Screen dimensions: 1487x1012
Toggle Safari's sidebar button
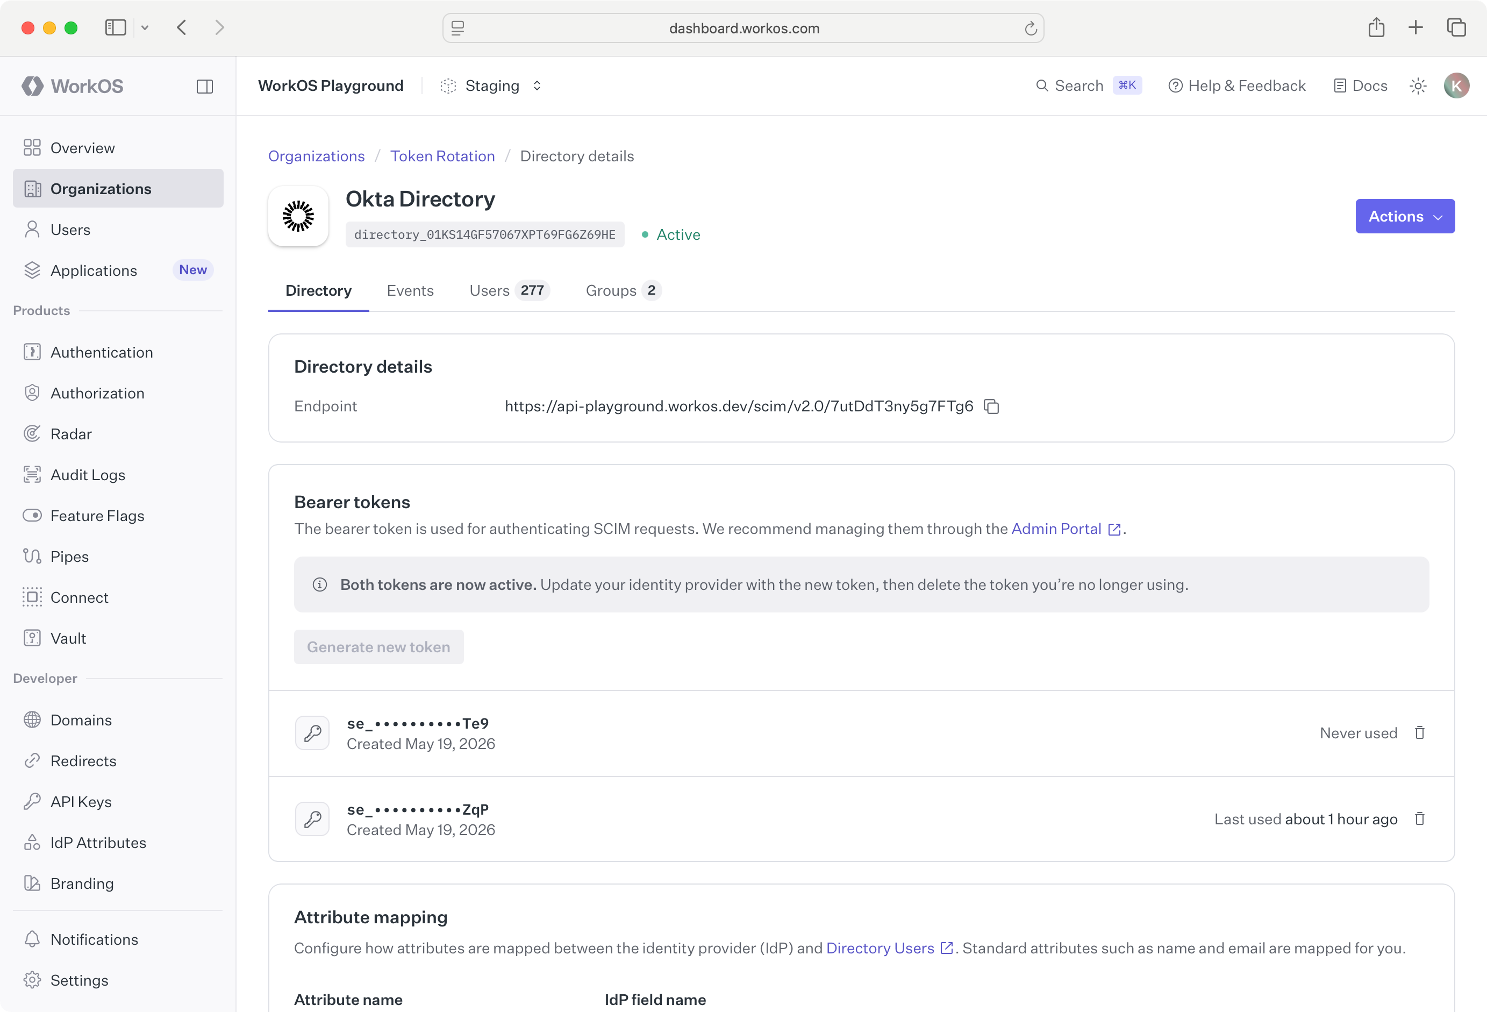point(115,27)
